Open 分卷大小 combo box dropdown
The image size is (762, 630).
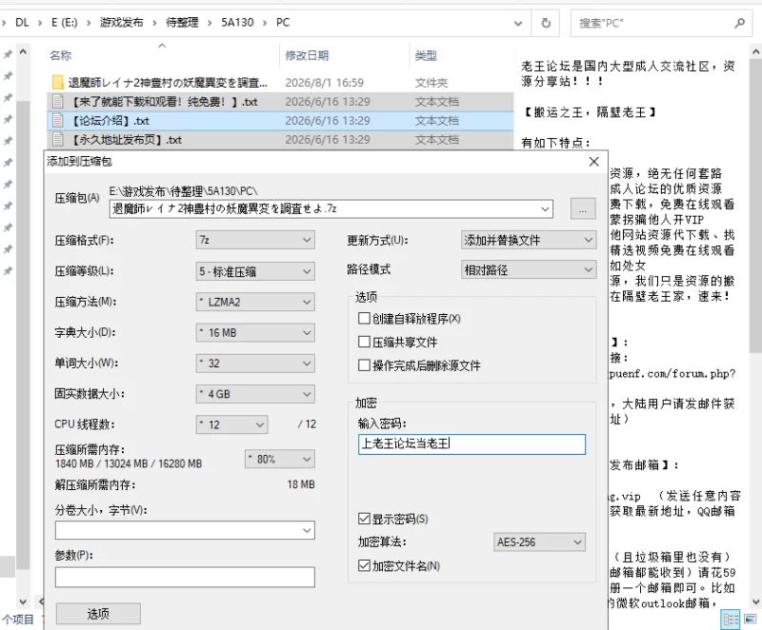[x=307, y=530]
